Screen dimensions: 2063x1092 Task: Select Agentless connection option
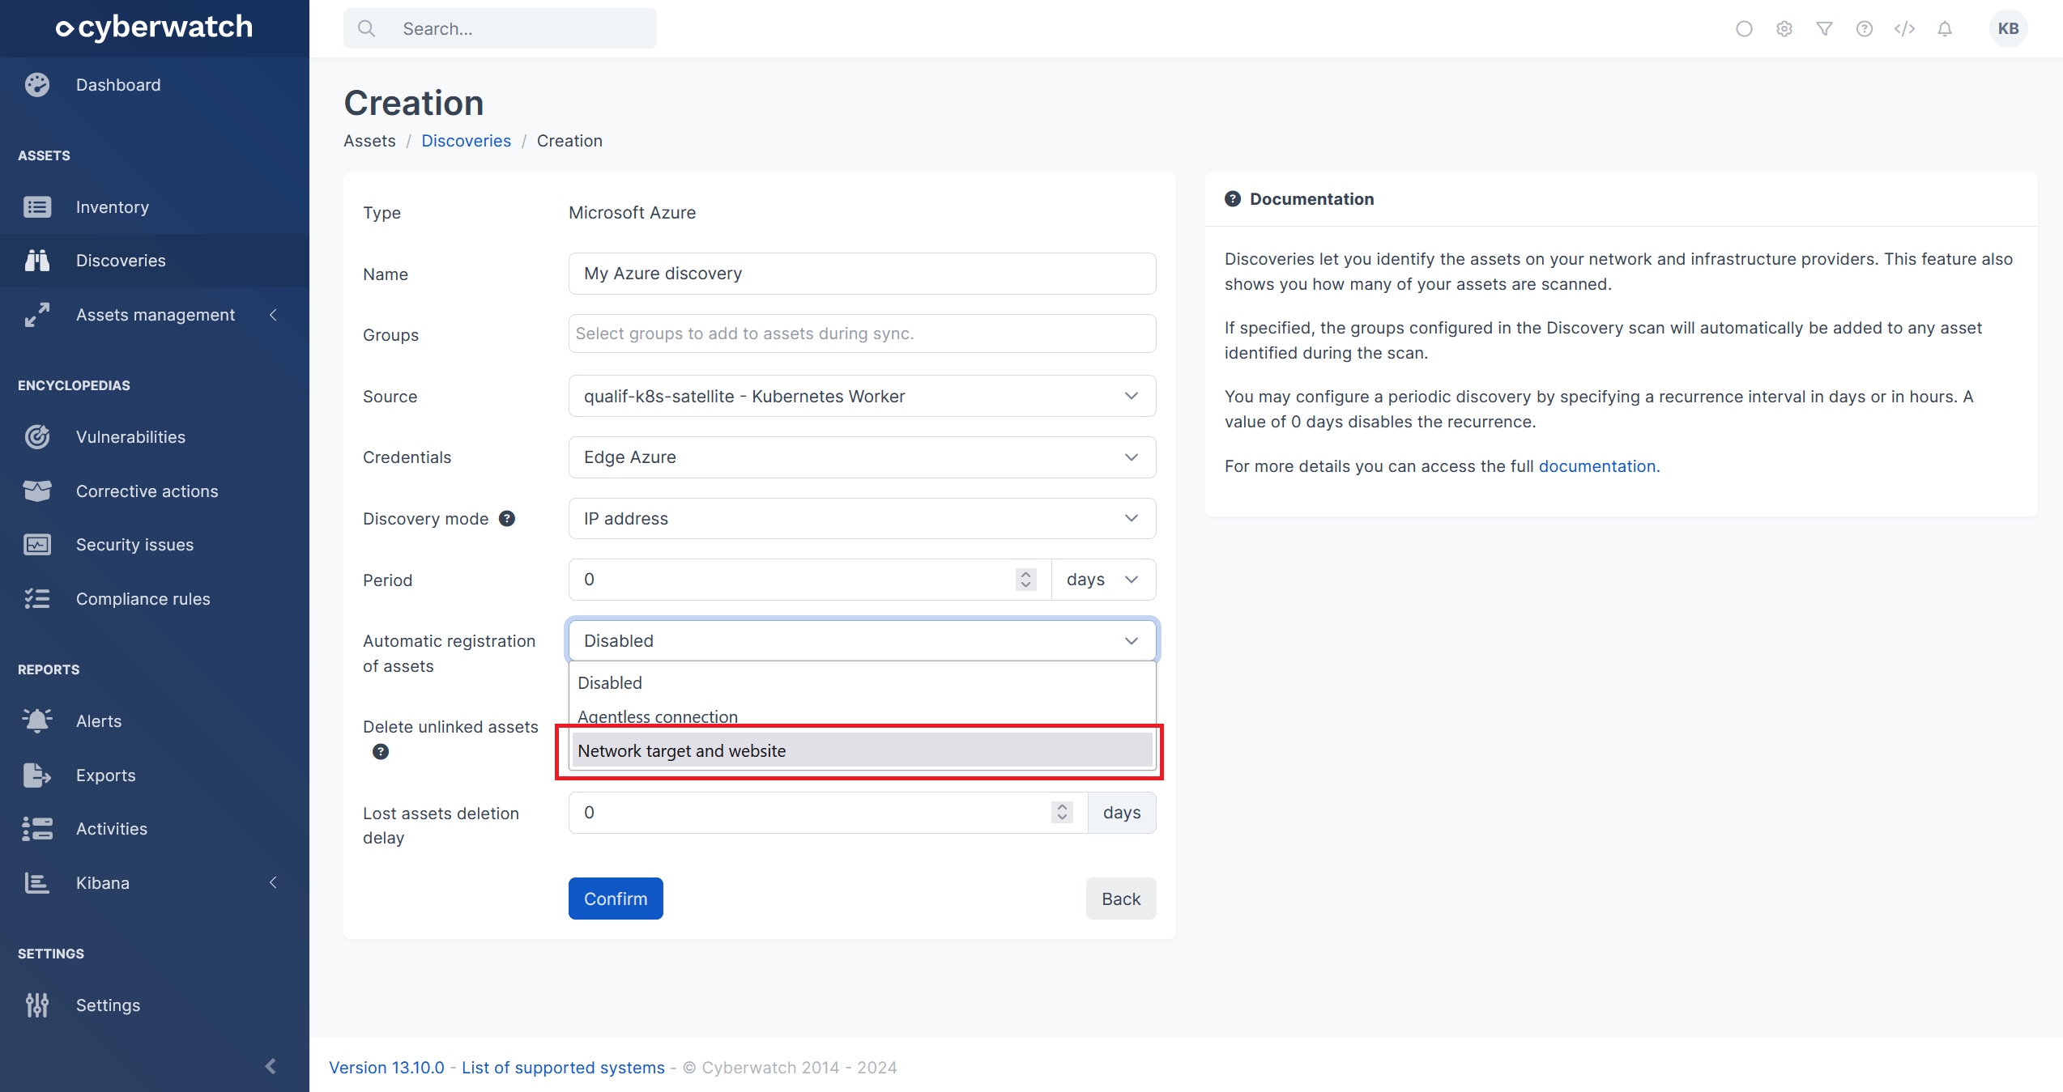point(862,717)
